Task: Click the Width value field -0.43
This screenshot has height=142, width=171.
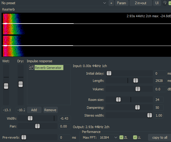Action: tap(65, 118)
